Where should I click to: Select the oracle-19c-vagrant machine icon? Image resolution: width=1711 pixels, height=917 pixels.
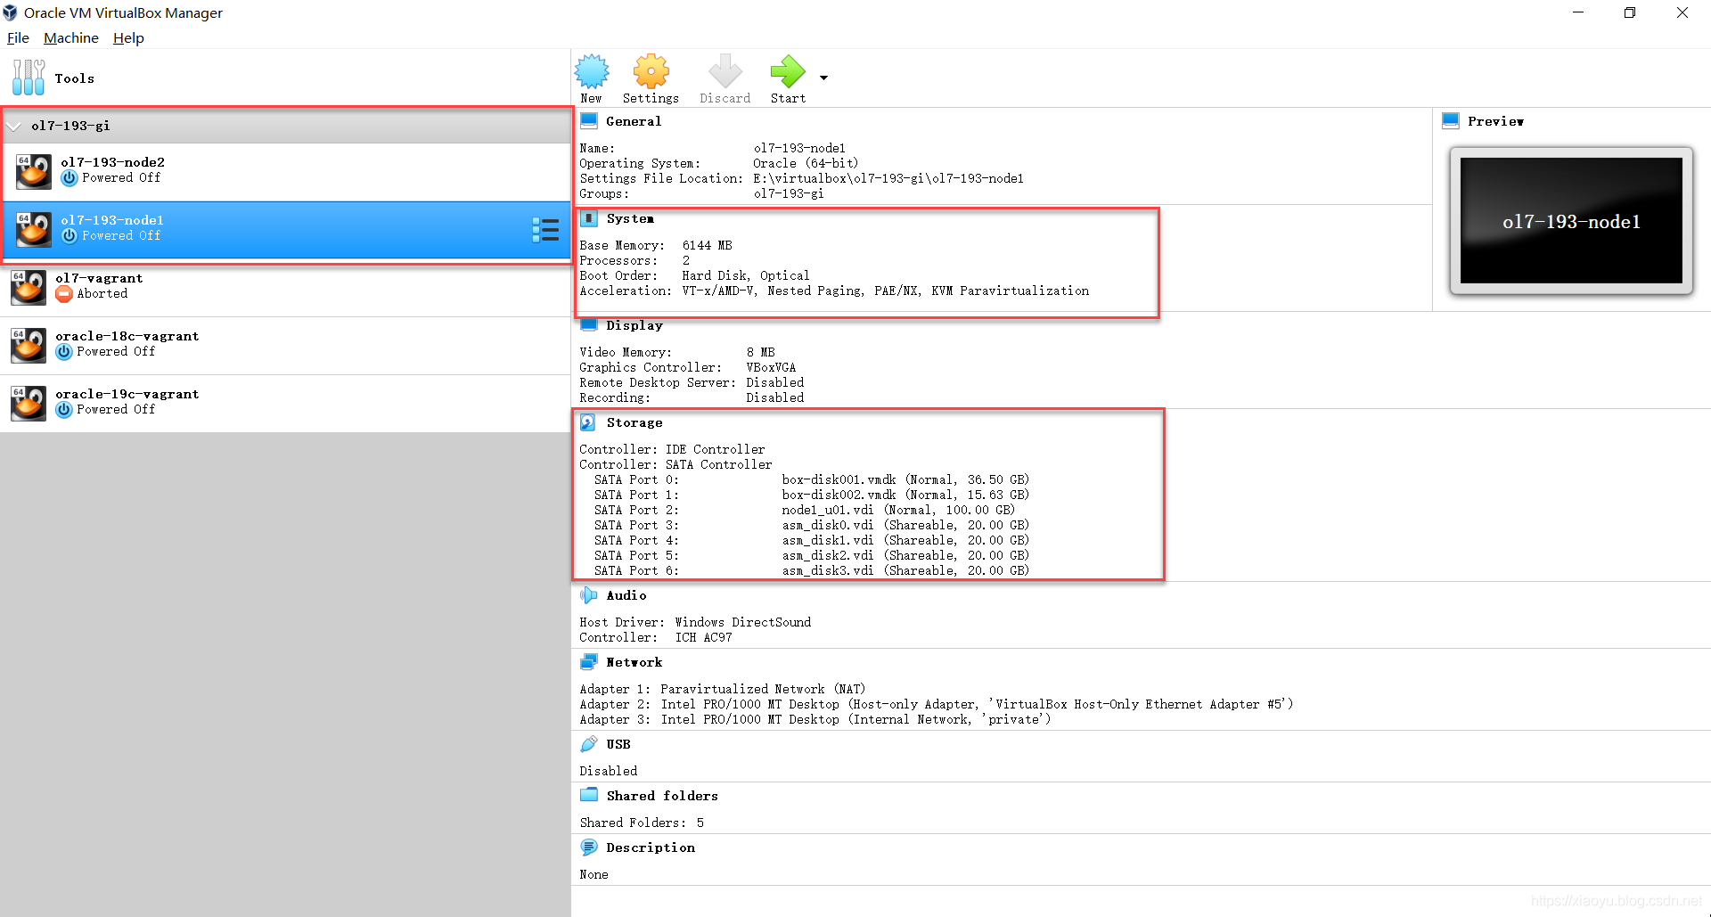(x=29, y=403)
